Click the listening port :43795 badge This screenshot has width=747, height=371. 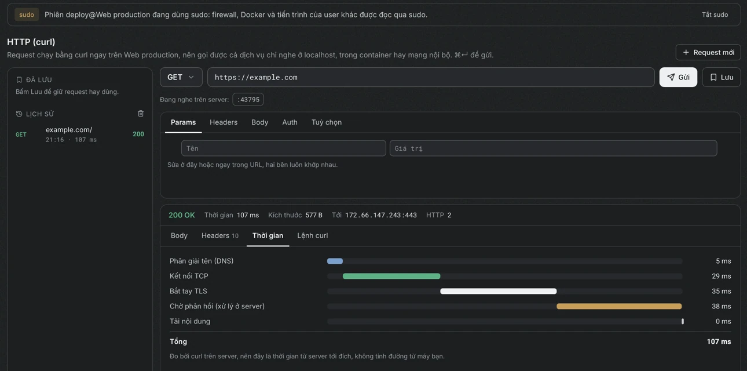[248, 100]
